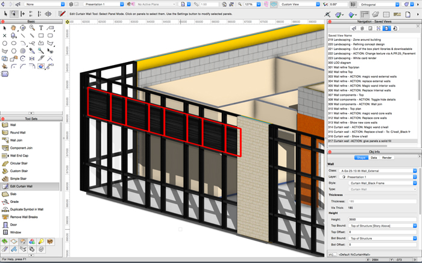Image resolution: width=422 pixels, height=263 pixels.
Task: Select the Round Wall tool
Action: [18, 132]
